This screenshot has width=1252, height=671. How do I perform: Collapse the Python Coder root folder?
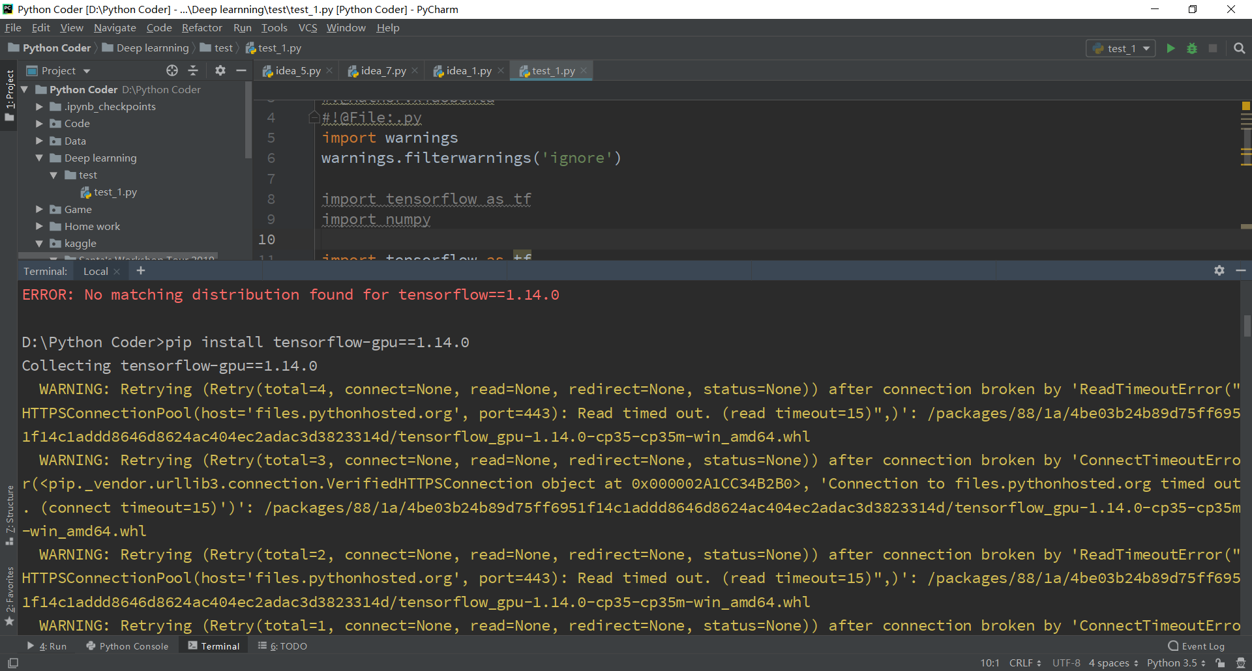[25, 89]
